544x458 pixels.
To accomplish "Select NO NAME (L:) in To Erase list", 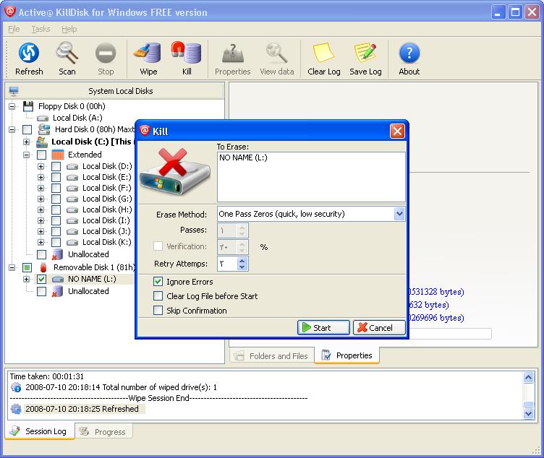I will (x=243, y=158).
